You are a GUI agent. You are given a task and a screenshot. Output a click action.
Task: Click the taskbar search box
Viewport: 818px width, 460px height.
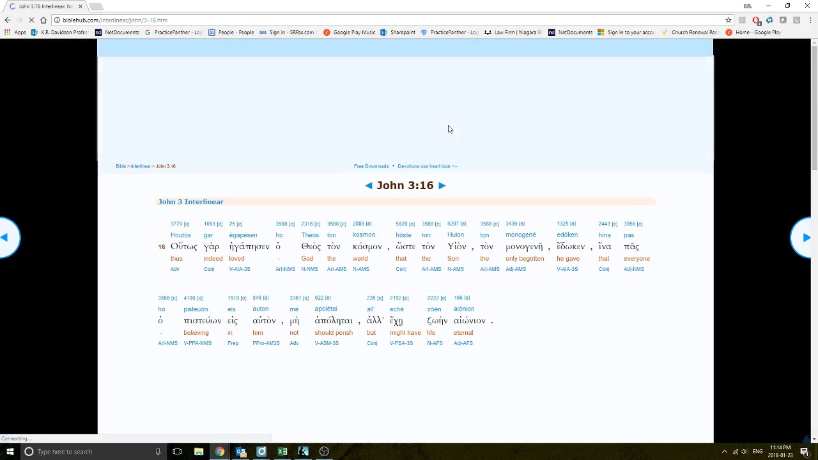click(93, 452)
